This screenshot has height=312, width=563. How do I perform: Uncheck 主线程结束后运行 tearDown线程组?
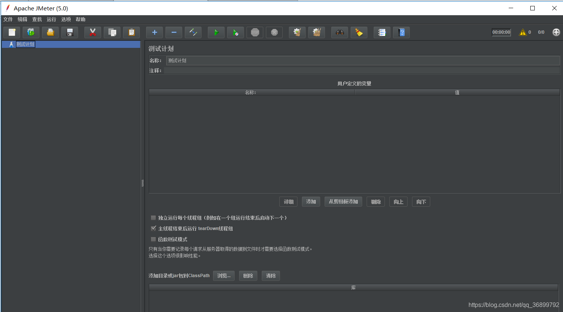[153, 229]
